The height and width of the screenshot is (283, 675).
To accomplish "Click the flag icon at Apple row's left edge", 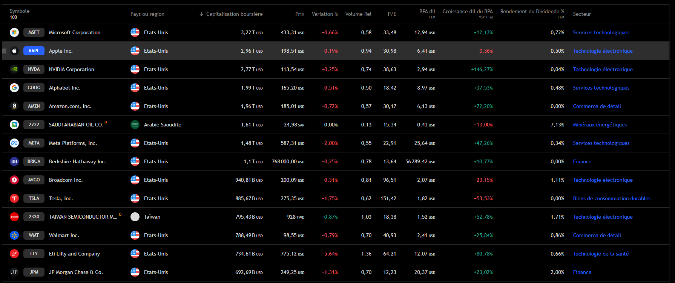I will click(5, 51).
